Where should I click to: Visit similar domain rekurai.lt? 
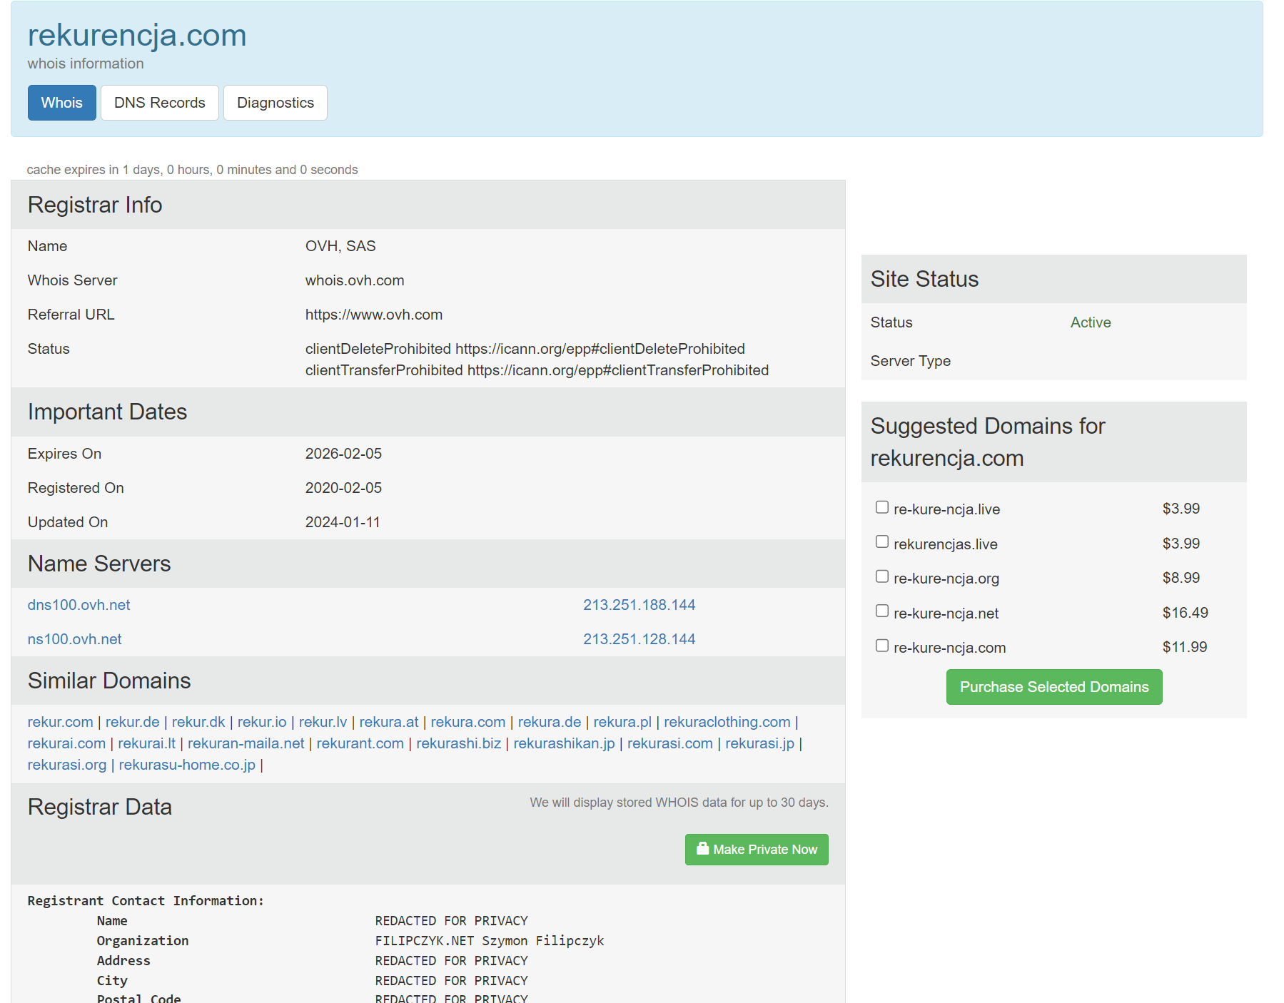pos(146,743)
